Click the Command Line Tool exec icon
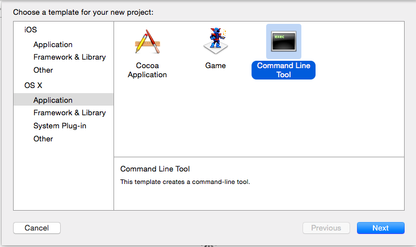 coord(284,41)
